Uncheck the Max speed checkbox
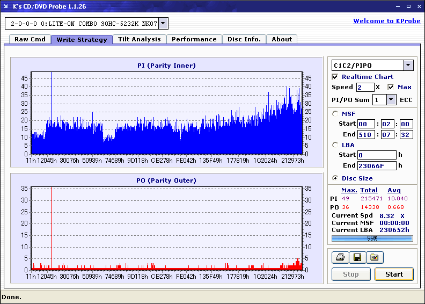425x304 pixels. click(391, 87)
